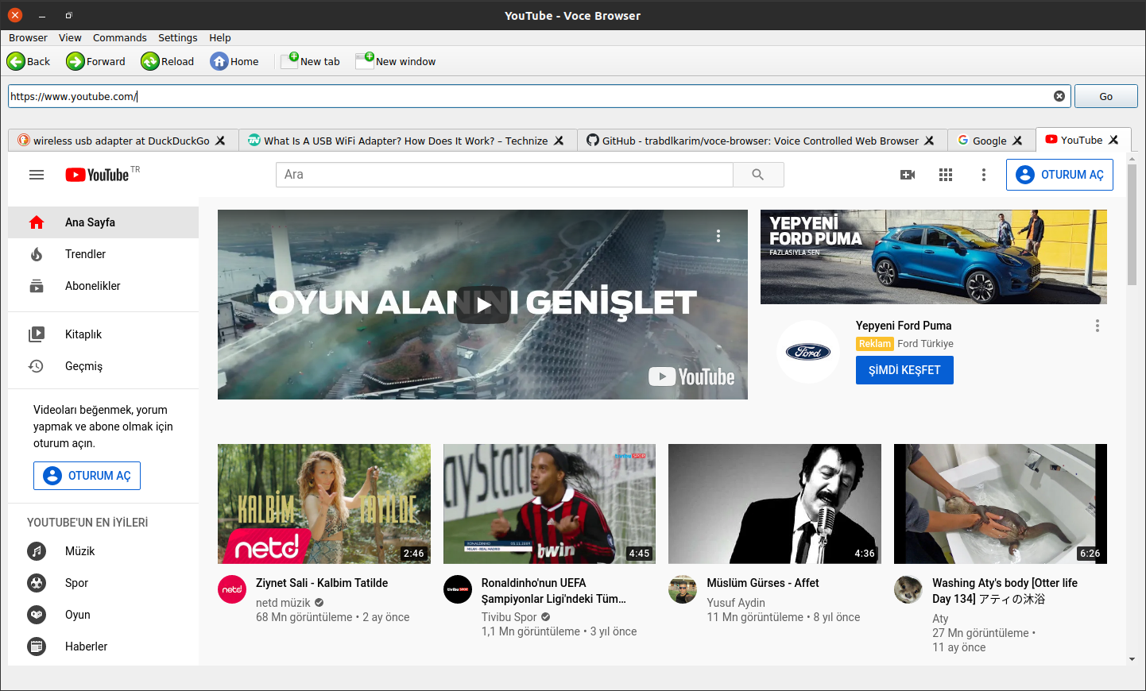Click sidebar OTURUM AÇ sign-in button
Viewport: 1146px width, 691px height.
[x=87, y=476]
